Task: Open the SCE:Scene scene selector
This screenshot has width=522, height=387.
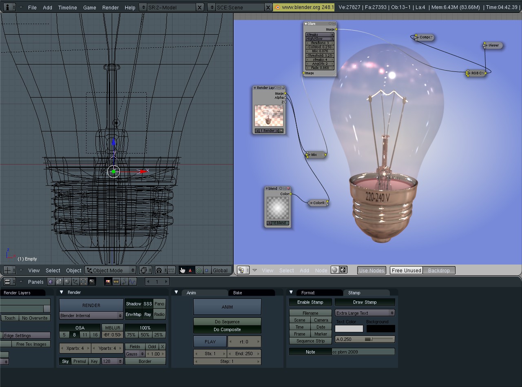Action: tap(239, 7)
